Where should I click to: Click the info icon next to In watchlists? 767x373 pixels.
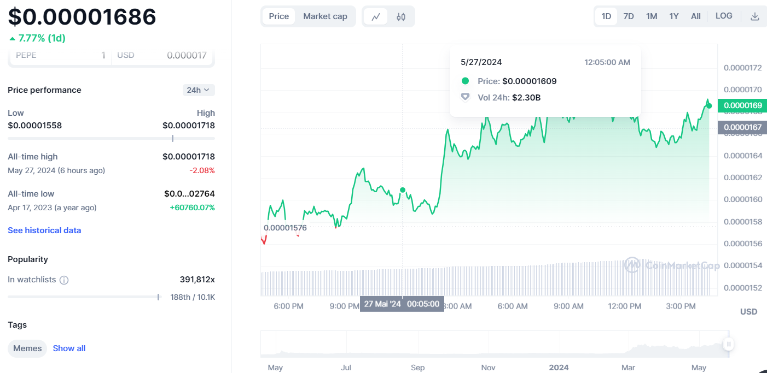(64, 280)
